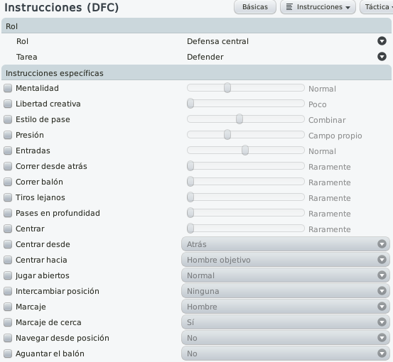Open the Rol dropdown arrow icon
Screen dimensions: 393x362
coord(382,41)
